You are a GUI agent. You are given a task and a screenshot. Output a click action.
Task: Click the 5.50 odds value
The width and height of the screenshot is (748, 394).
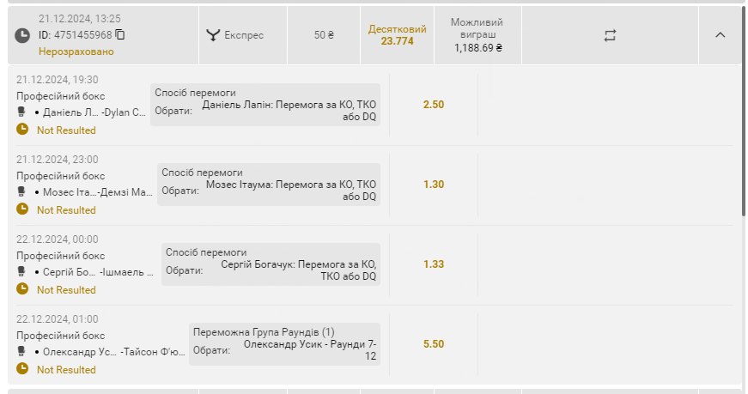click(x=433, y=344)
